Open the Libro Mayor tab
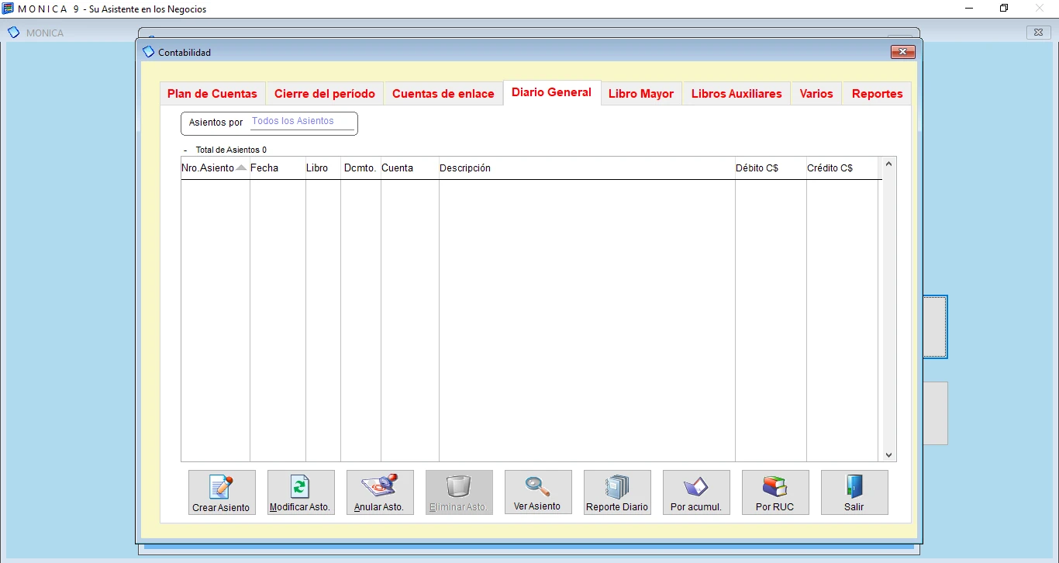The image size is (1059, 563). coord(641,93)
